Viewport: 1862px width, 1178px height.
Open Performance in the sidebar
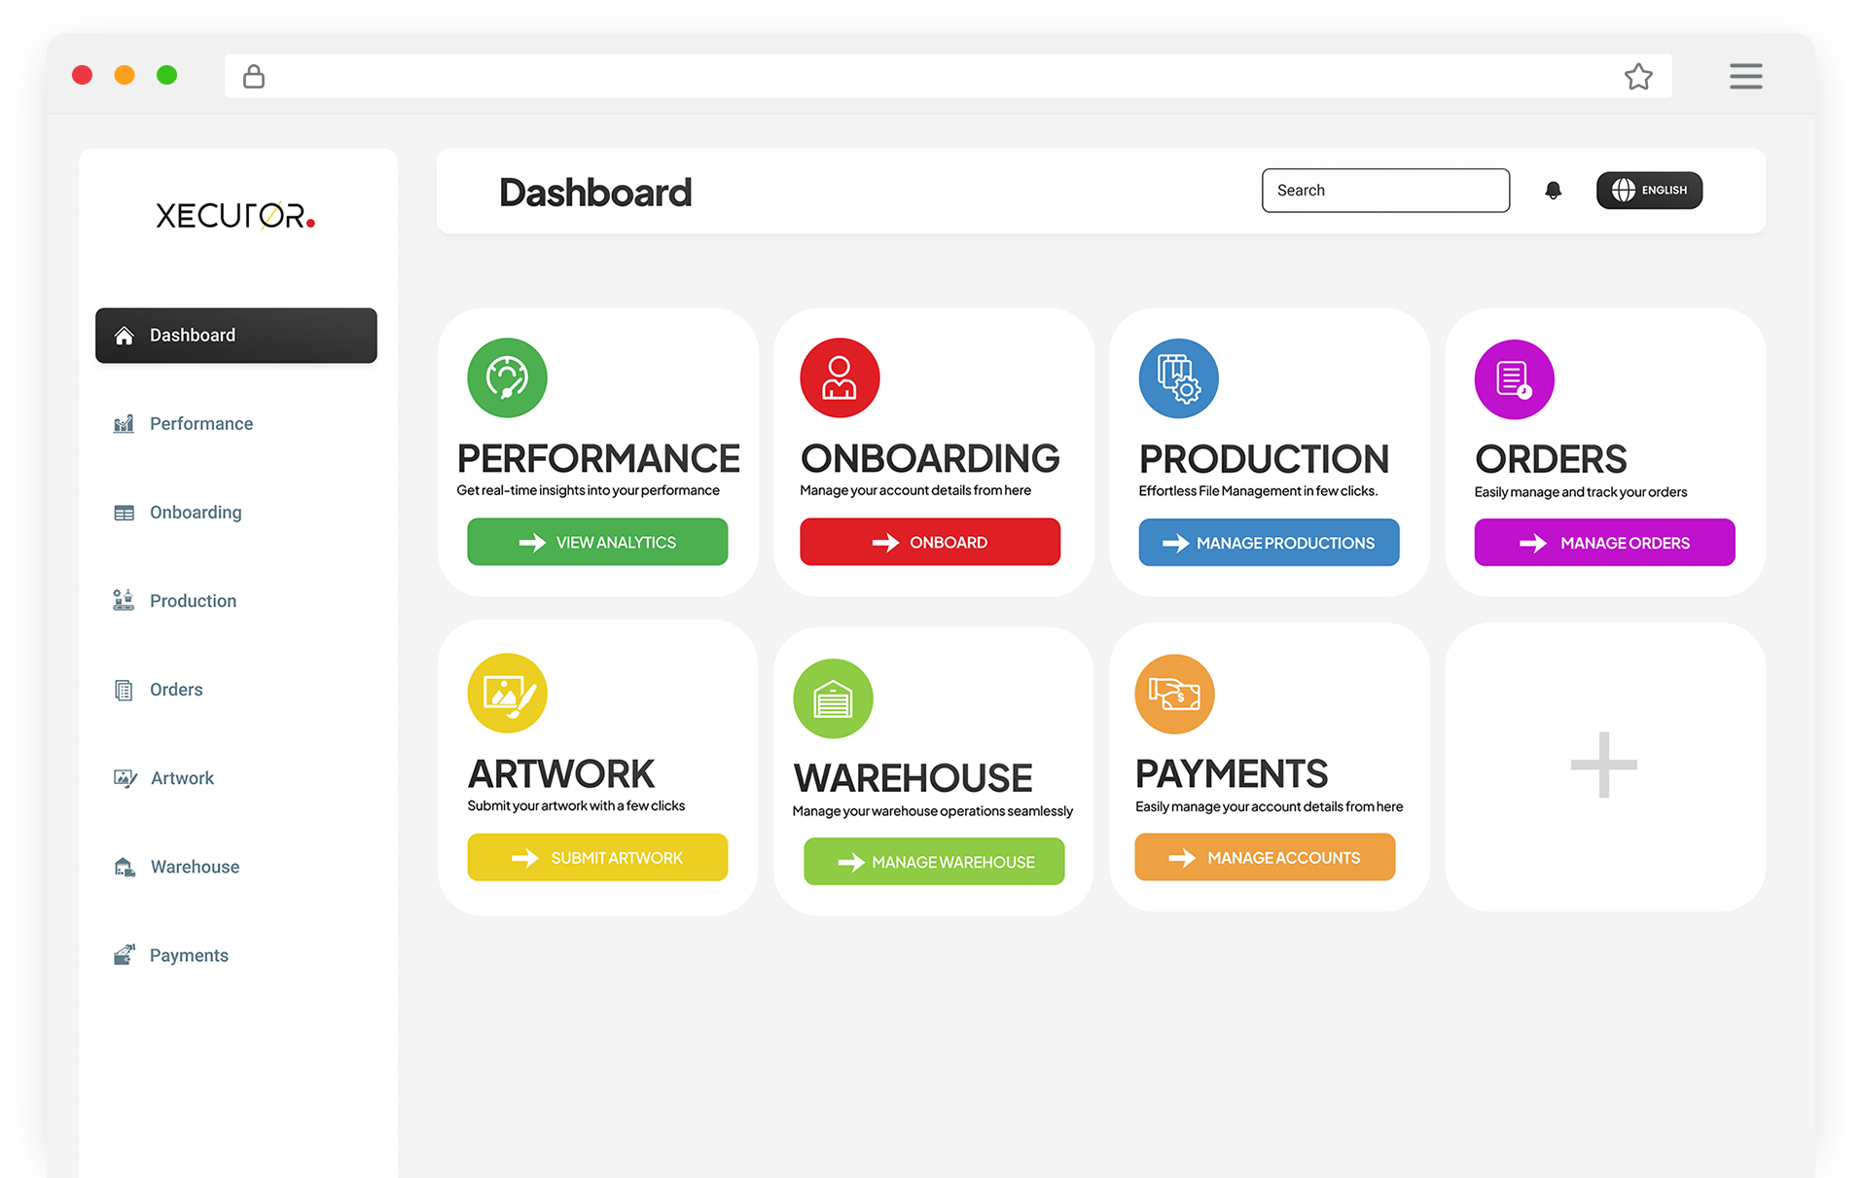(200, 424)
